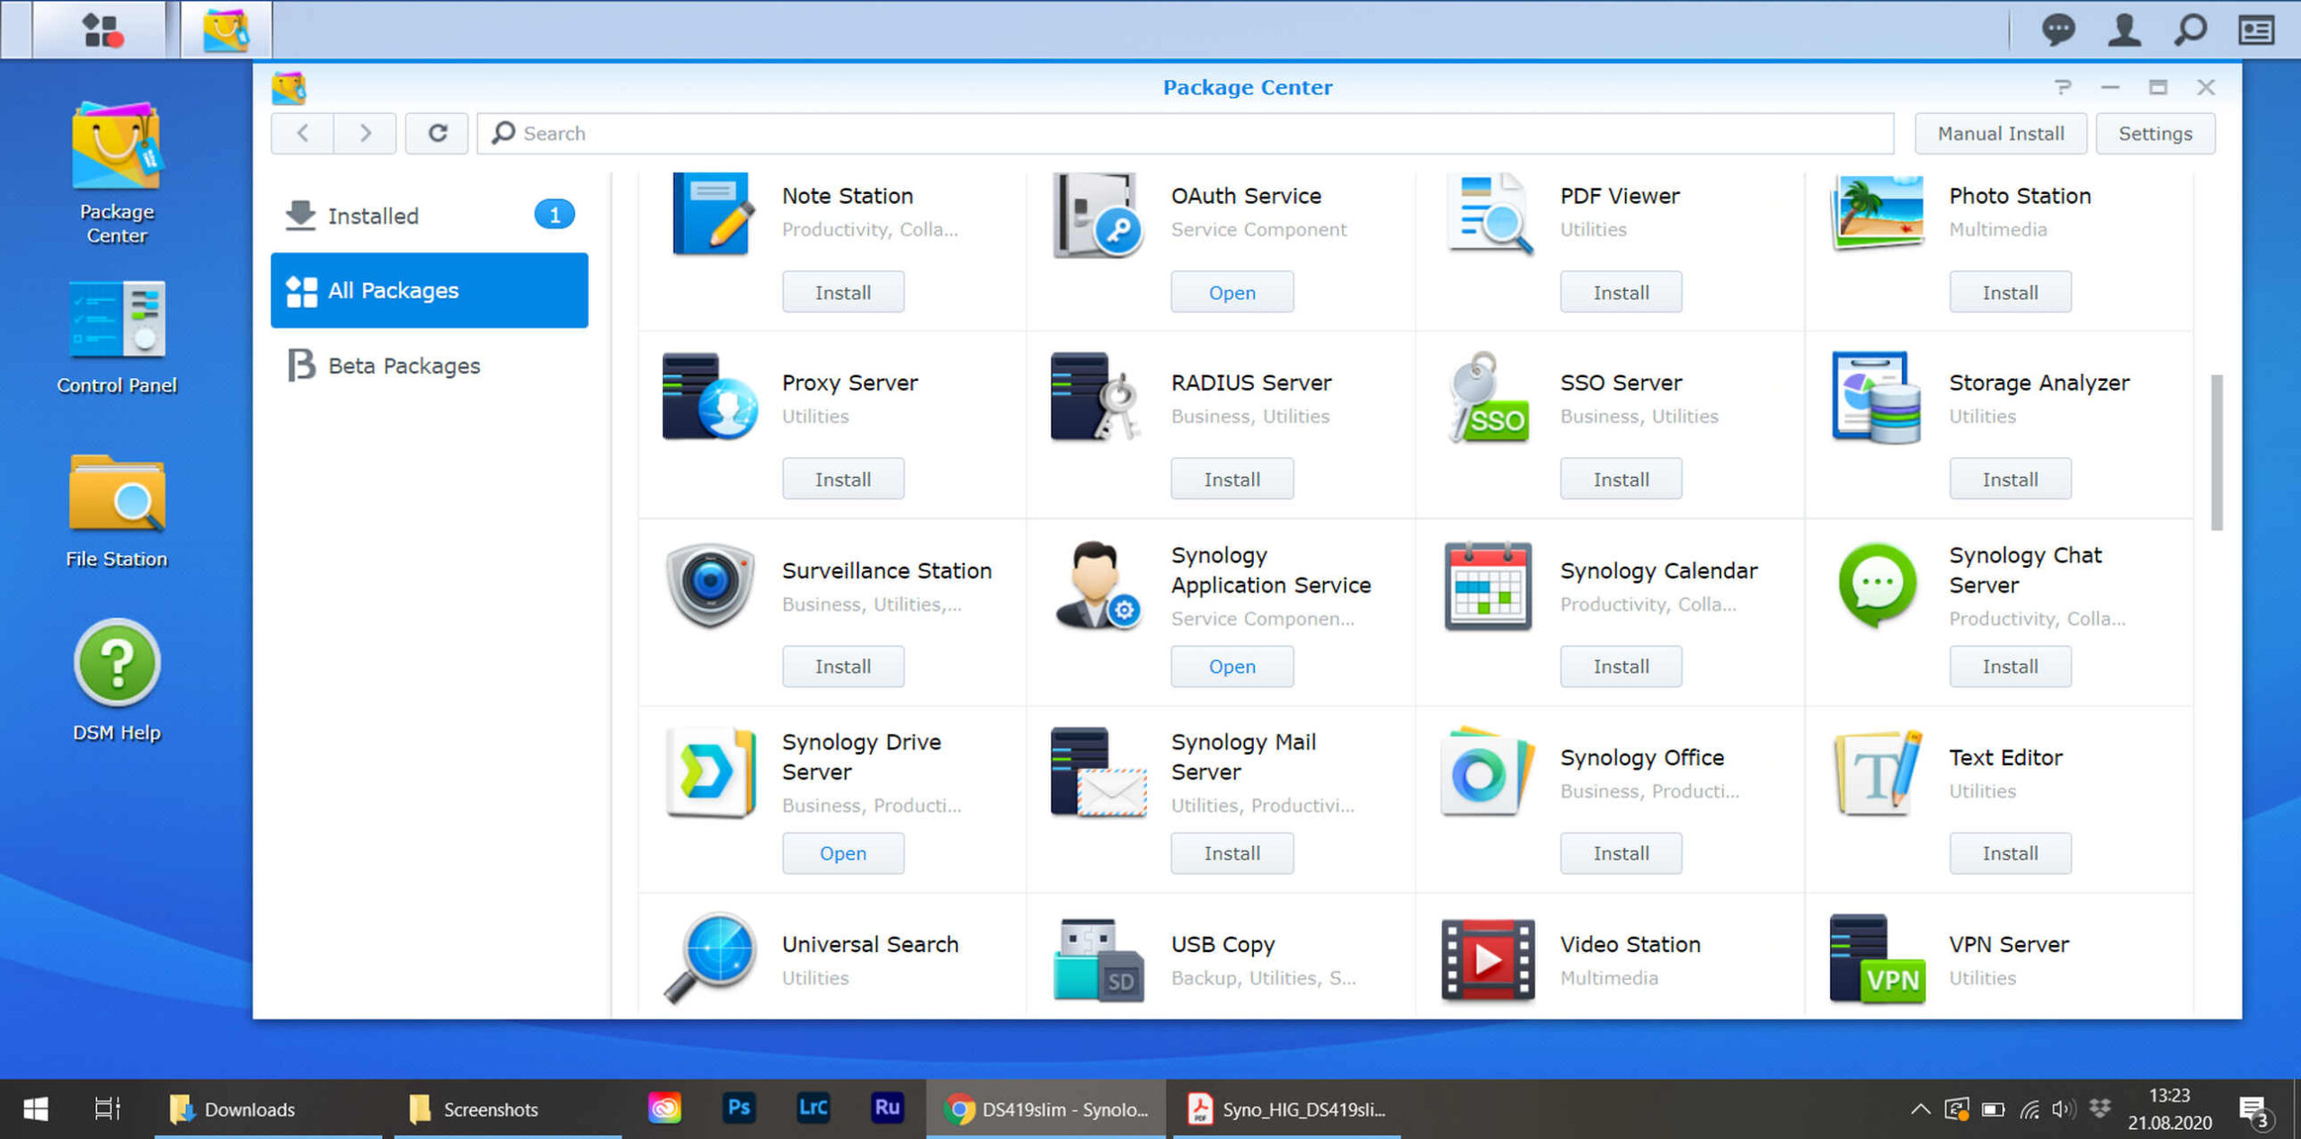Screen dimensions: 2301x1139
Task: Switch to the Downloads folder taskbar item
Action: 268,1108
